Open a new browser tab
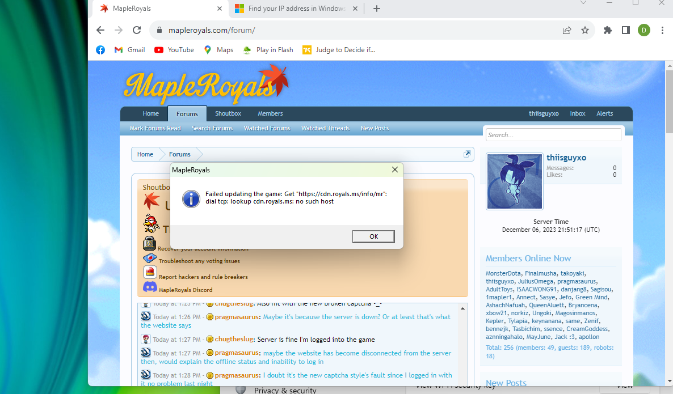Viewport: 673px width, 394px height. tap(377, 9)
